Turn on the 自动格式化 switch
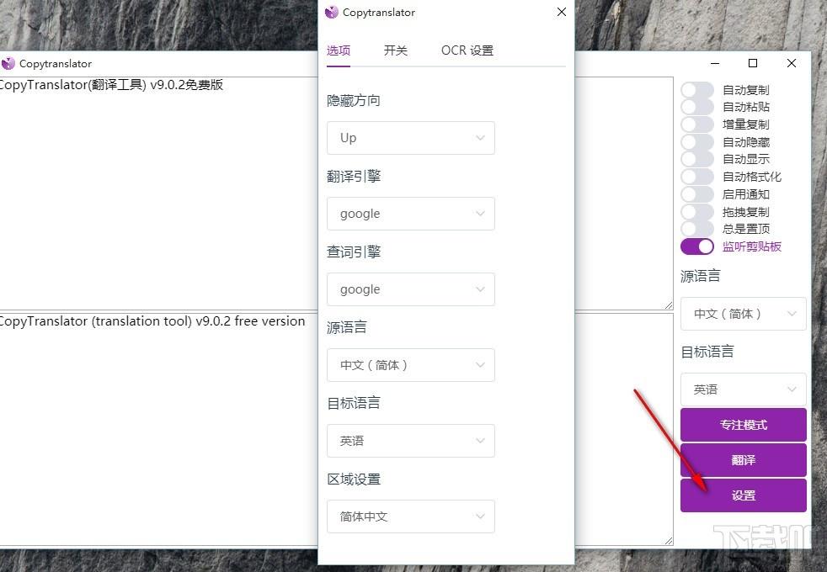Screen dimensions: 827x572 (696, 177)
